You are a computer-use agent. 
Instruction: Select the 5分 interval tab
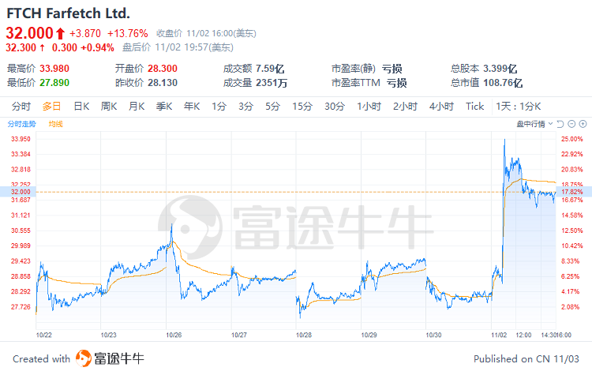[x=272, y=107]
